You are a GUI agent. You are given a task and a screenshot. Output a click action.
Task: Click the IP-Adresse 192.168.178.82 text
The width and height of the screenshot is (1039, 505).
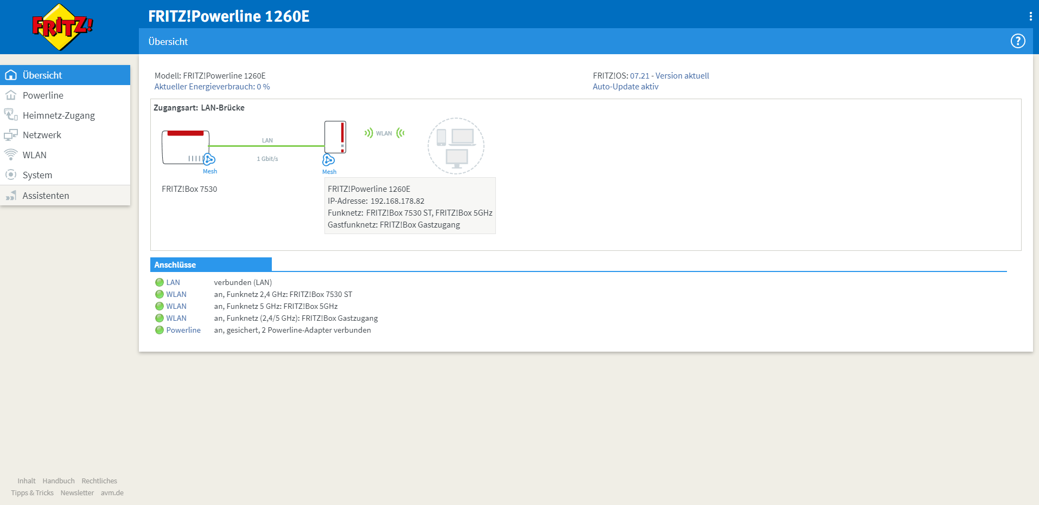tap(376, 201)
